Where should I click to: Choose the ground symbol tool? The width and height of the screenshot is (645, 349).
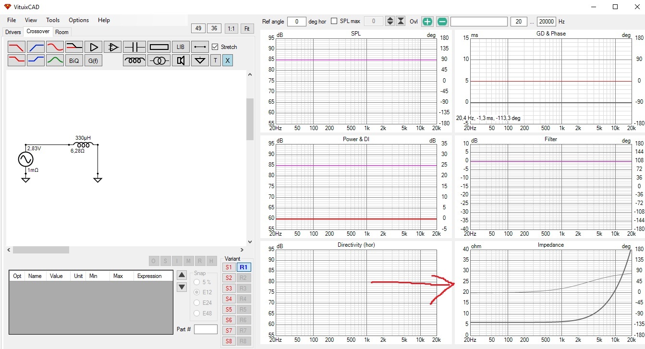click(x=200, y=60)
